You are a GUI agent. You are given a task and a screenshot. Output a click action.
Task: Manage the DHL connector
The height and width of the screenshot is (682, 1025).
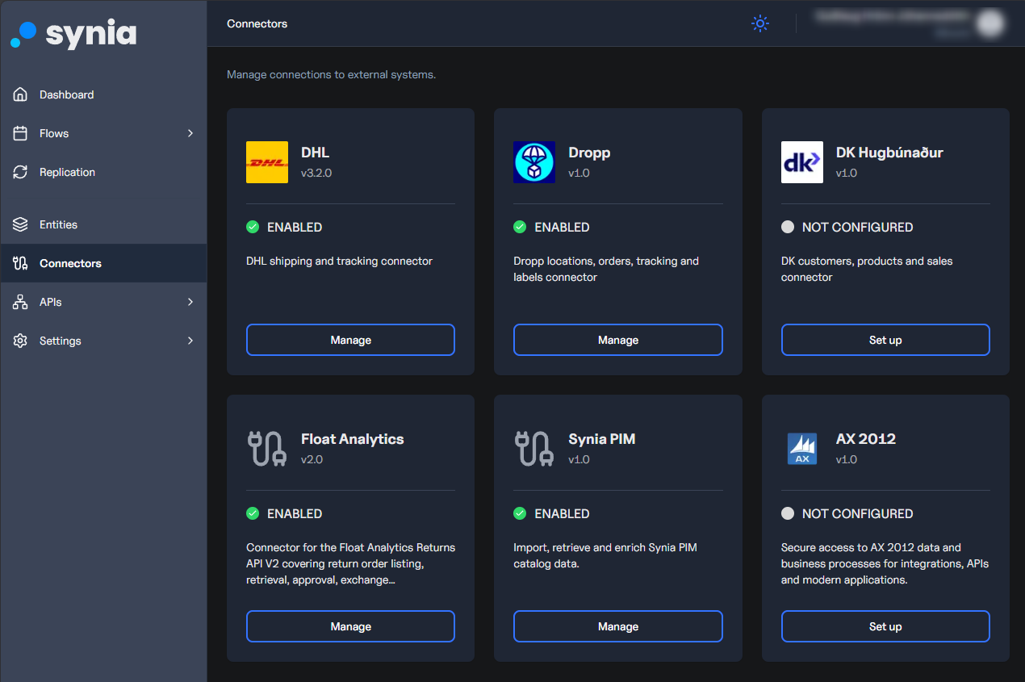pyautogui.click(x=350, y=340)
